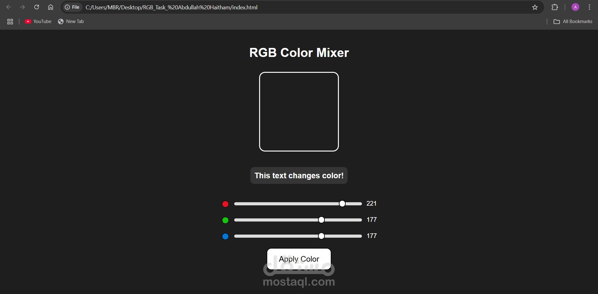Click the green slider handle
The width and height of the screenshot is (598, 294).
click(x=321, y=220)
